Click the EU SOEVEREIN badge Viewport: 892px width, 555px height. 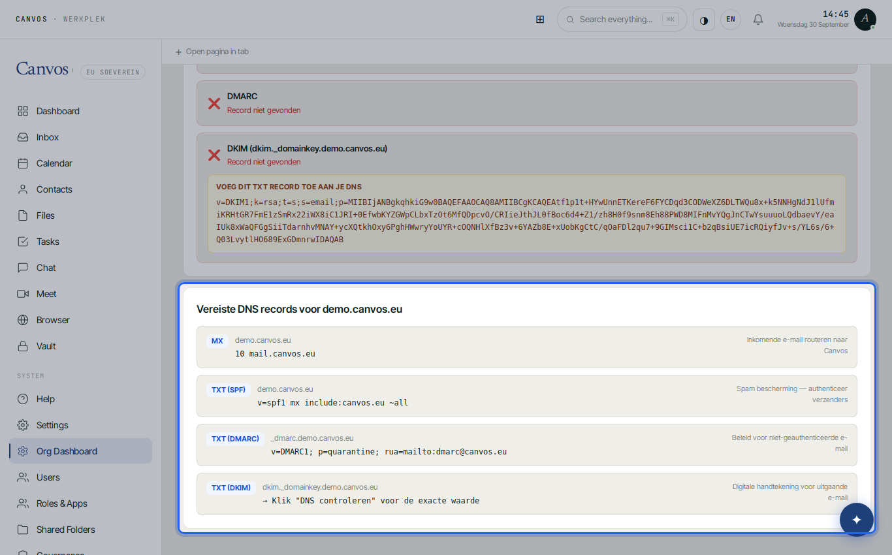click(113, 72)
